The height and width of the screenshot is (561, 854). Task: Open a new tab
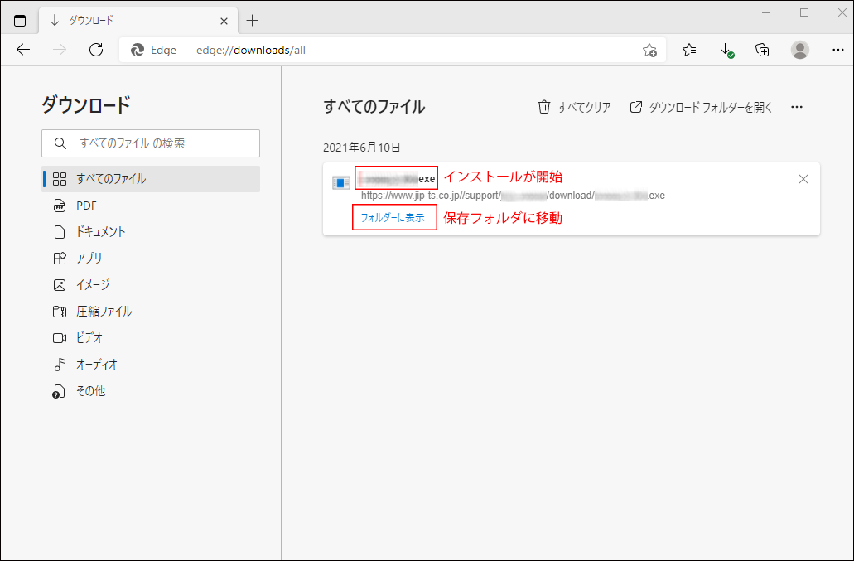click(x=253, y=20)
